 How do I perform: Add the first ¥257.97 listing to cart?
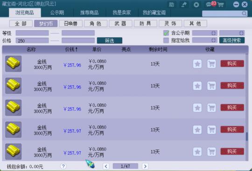pyautogui.click(x=211, y=130)
